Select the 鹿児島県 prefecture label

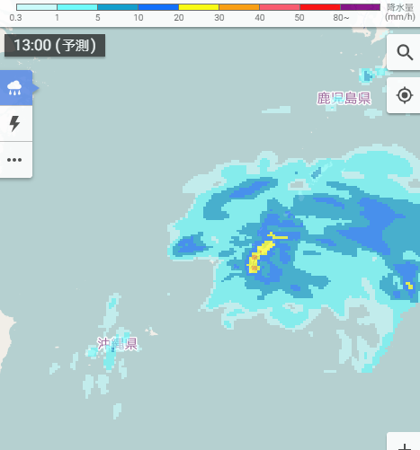[344, 98]
